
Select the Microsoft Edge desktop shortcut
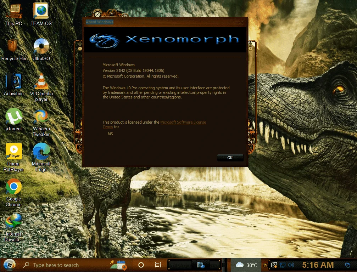point(41,157)
